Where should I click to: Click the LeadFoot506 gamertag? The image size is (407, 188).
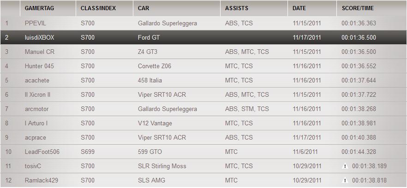(42, 152)
